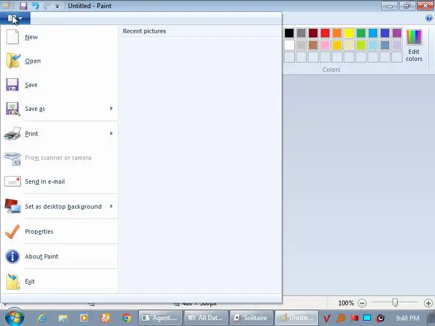Click the Send in e-mail envelope icon
Image resolution: width=435 pixels, height=326 pixels.
(13, 181)
